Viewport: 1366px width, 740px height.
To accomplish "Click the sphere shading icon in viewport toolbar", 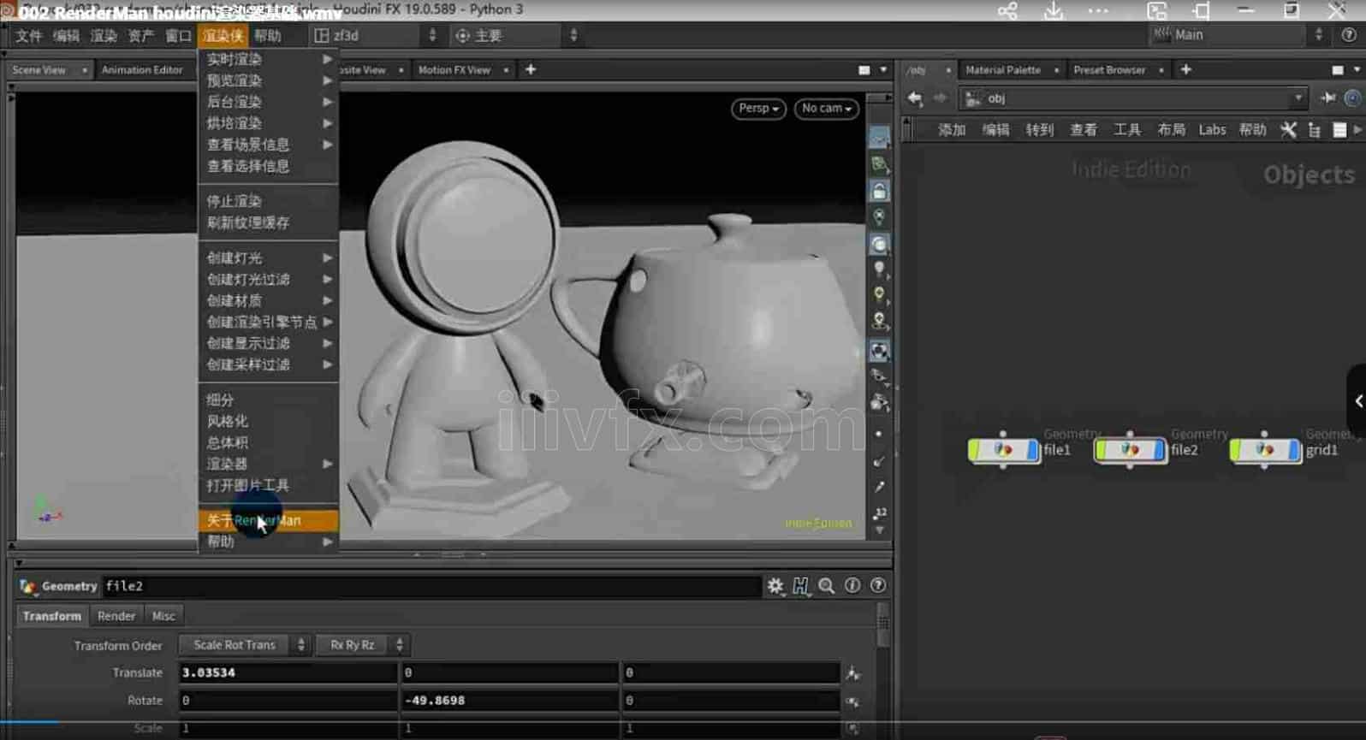I will click(879, 244).
